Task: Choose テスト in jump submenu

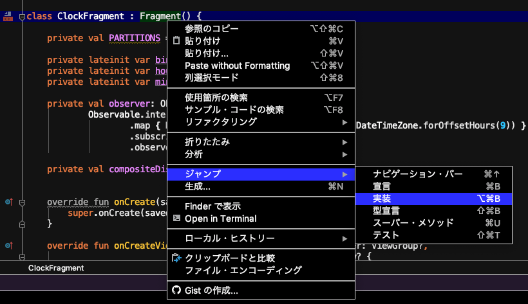Action: pos(434,235)
